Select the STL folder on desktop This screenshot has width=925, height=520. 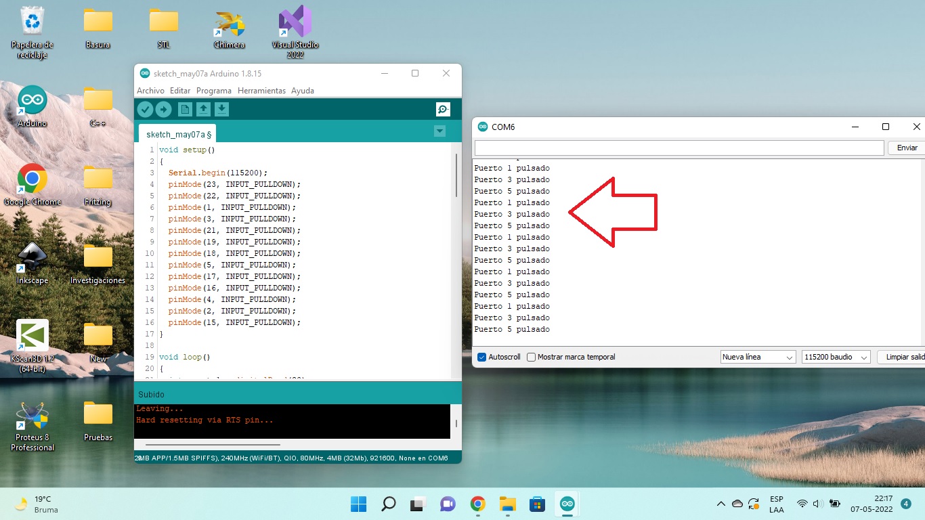click(163, 28)
